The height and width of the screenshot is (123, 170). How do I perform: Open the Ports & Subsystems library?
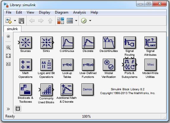pyautogui.click(x=130, y=65)
